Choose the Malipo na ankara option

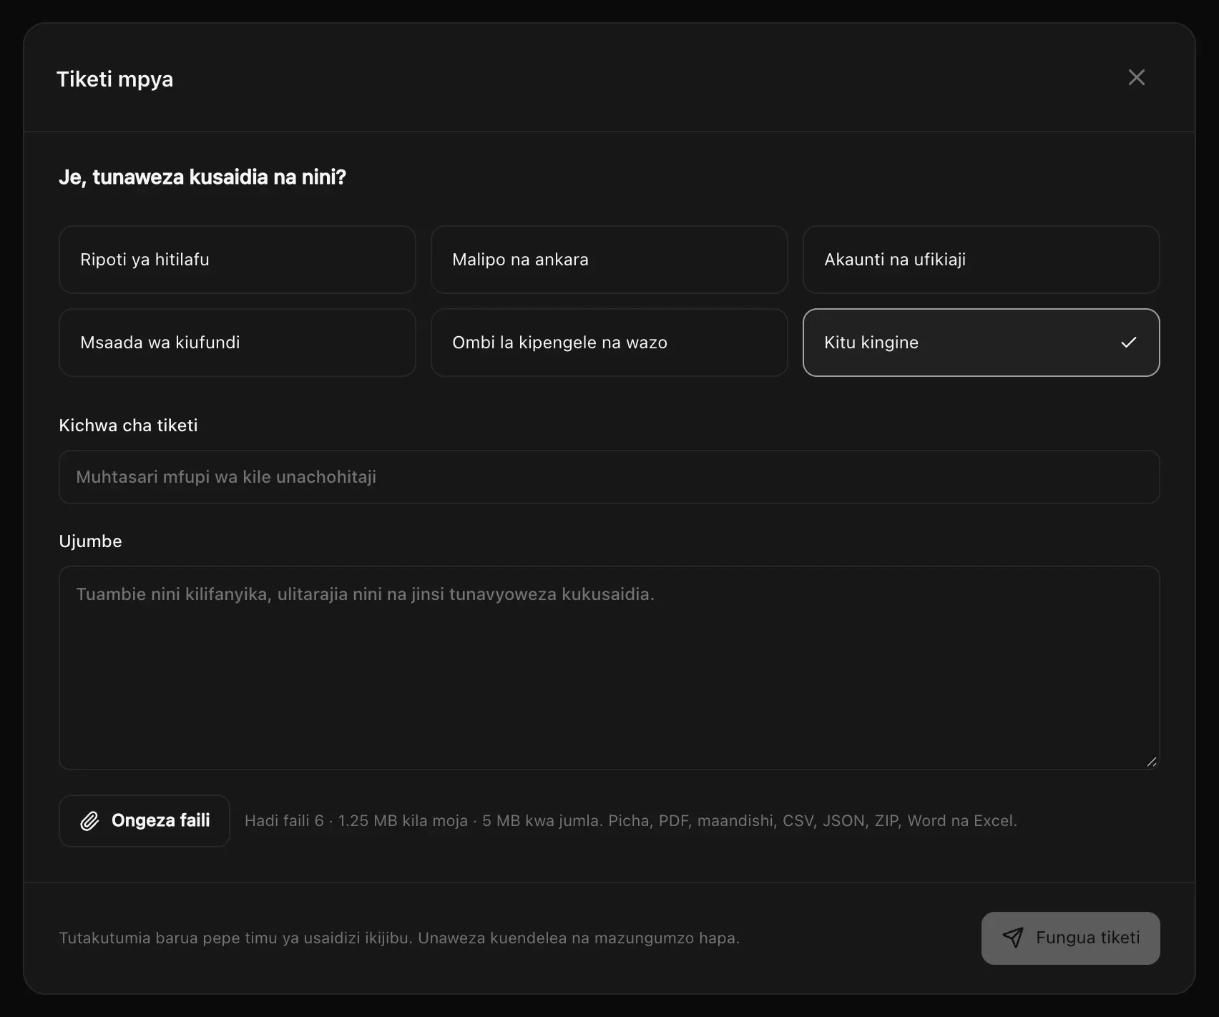[x=609, y=260]
